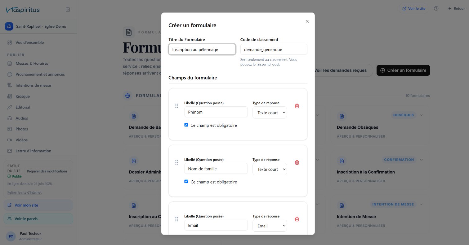Open response type dropdown for Prénom
The height and width of the screenshot is (245, 469).
click(x=270, y=113)
